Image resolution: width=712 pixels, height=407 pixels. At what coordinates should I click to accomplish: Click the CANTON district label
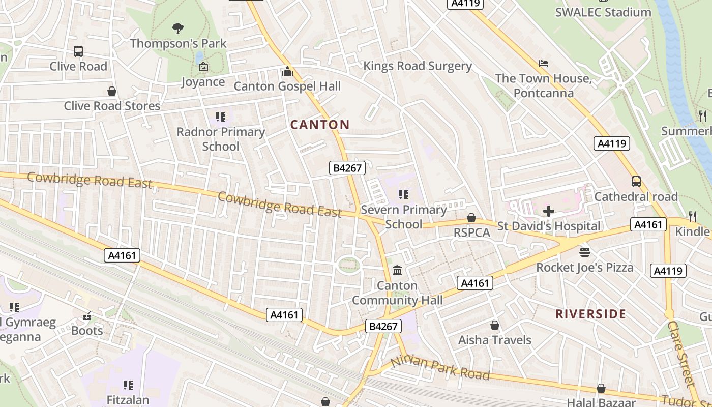tap(320, 125)
